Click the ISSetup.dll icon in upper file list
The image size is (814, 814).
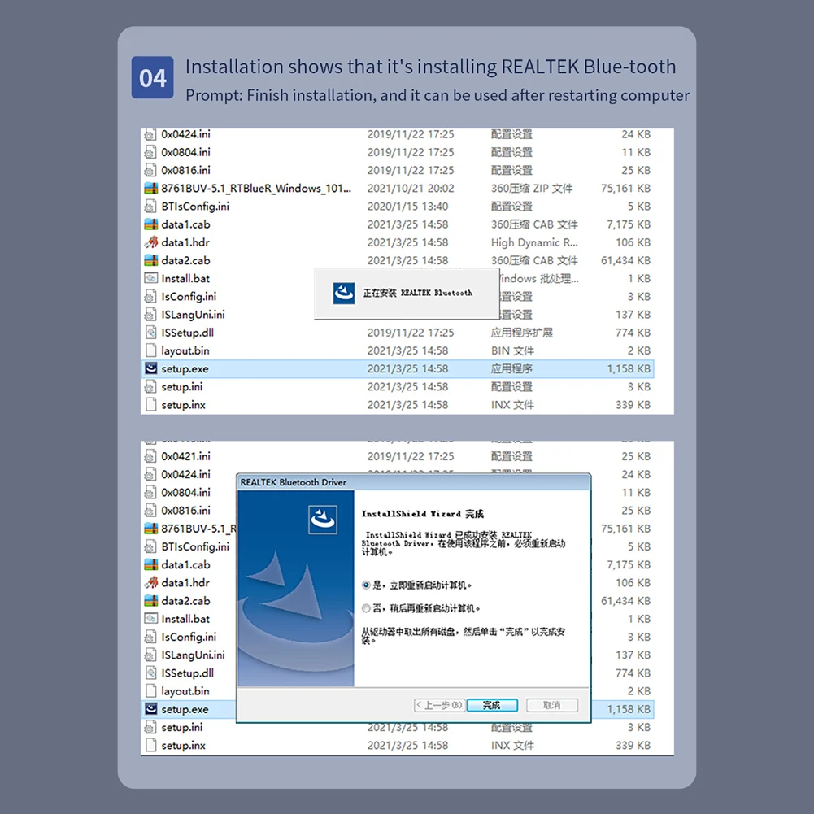(150, 333)
